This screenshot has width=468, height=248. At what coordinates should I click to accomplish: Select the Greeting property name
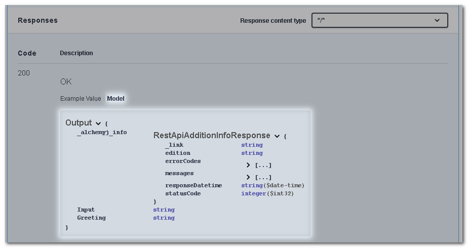tap(91, 218)
